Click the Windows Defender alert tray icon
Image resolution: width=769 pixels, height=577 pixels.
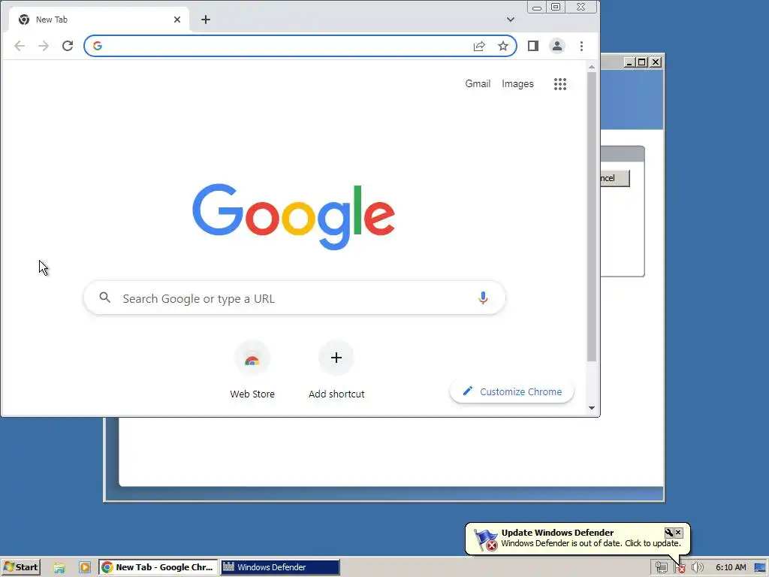[x=680, y=568]
